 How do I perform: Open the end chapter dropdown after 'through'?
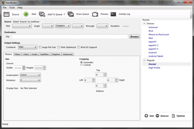102,26
